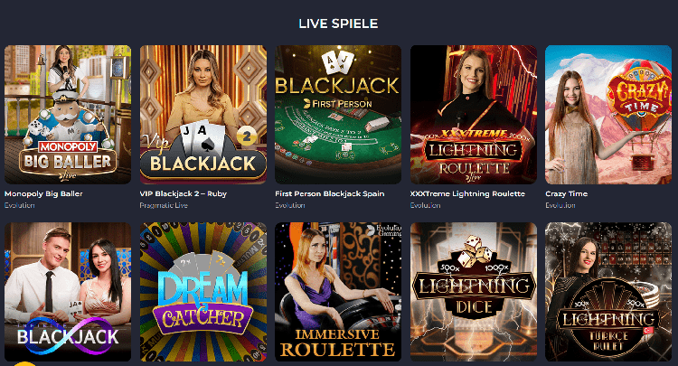Click the Evolution label under First Person Blackjack
This screenshot has height=366, width=678.
tap(289, 205)
